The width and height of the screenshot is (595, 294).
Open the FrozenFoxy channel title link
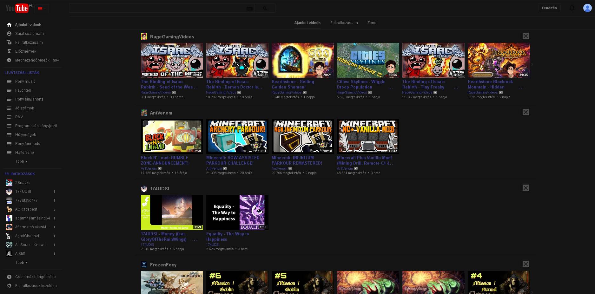click(163, 265)
